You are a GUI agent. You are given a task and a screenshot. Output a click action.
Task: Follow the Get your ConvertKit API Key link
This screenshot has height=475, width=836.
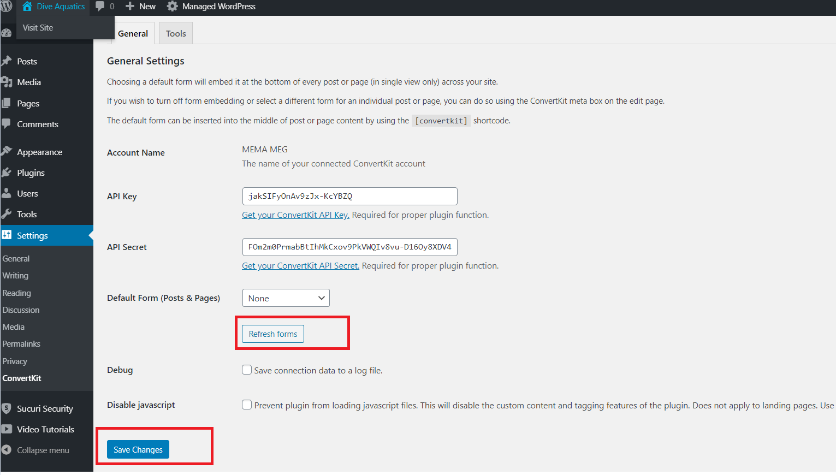295,215
